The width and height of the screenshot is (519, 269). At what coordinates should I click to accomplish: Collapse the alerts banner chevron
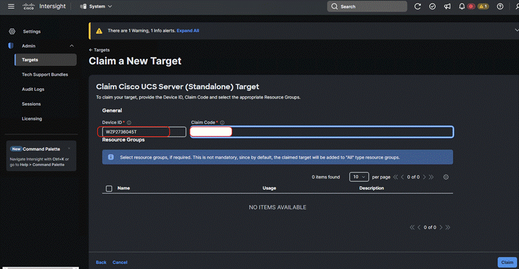(x=517, y=30)
